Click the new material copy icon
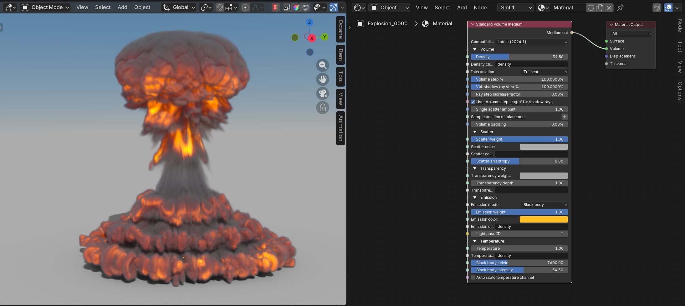 coord(600,8)
